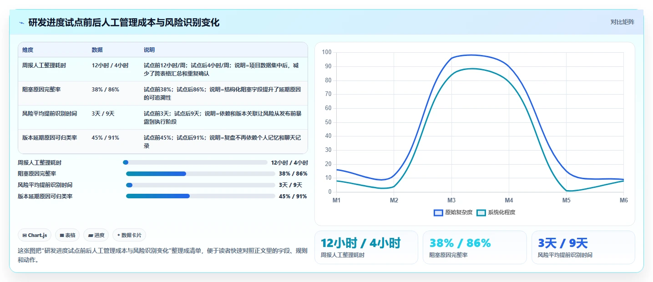Click the M5 axis label on chart

[566, 200]
